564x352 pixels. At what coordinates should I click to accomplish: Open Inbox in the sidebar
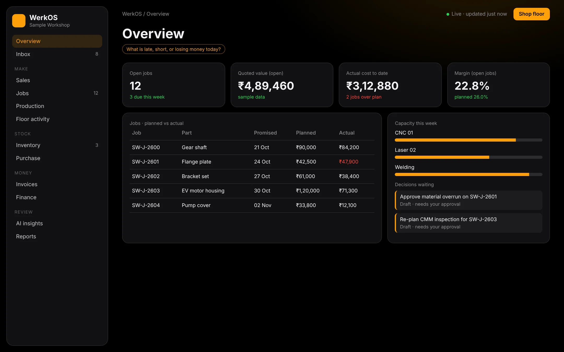[57, 54]
